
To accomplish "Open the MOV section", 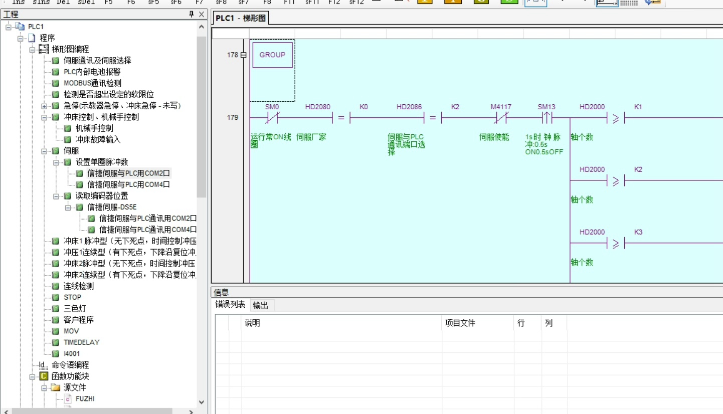I will 71,331.
